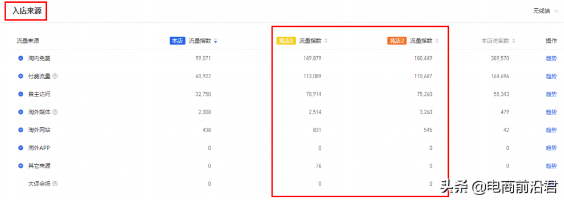Open 趋势 link for 淘外APP
This screenshot has width=564, height=200.
click(551, 148)
